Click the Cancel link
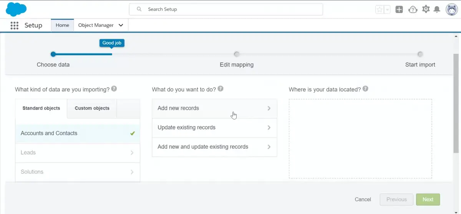 [363, 199]
